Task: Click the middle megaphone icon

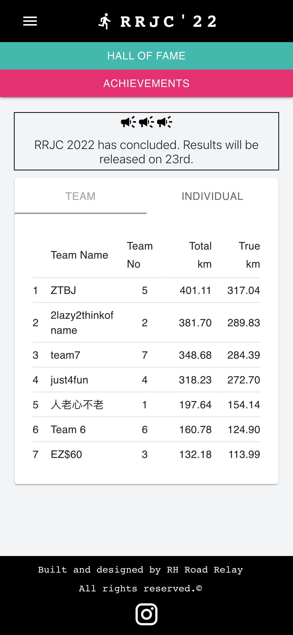Action: coord(146,122)
